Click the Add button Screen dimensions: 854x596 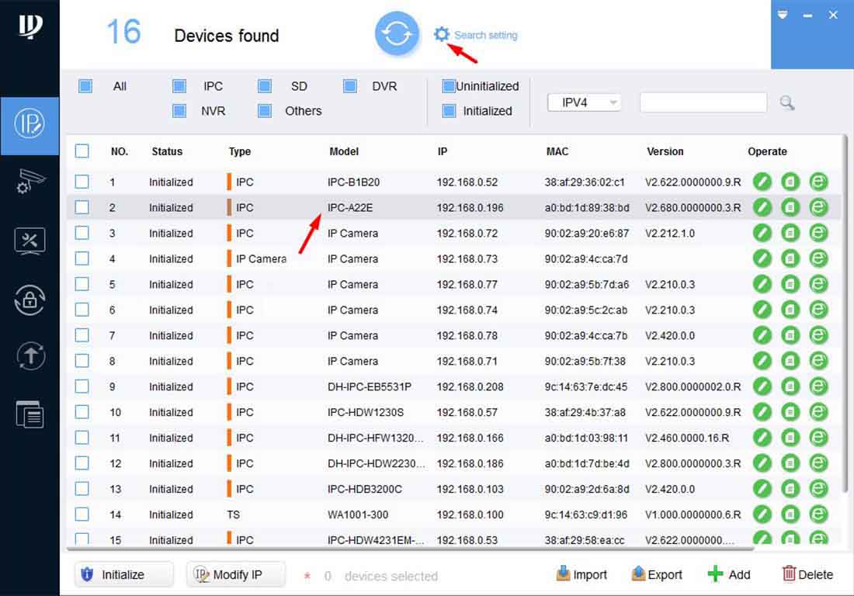(729, 574)
